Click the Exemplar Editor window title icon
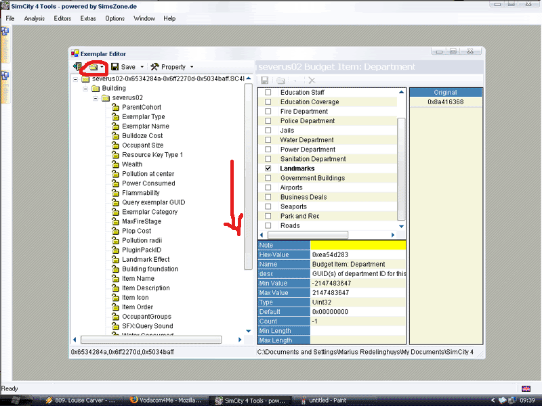 (x=75, y=53)
